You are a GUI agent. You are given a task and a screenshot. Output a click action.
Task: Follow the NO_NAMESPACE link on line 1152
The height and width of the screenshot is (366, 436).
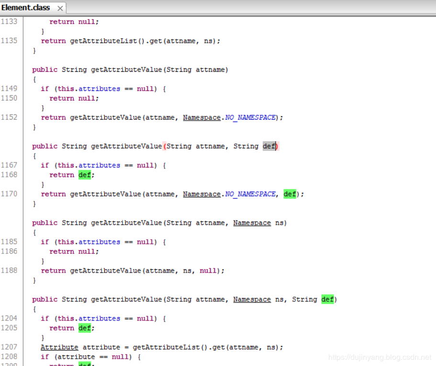[x=250, y=117]
